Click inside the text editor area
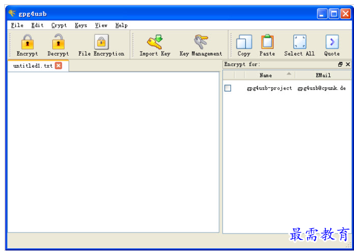354x251 pixels. (x=114, y=152)
